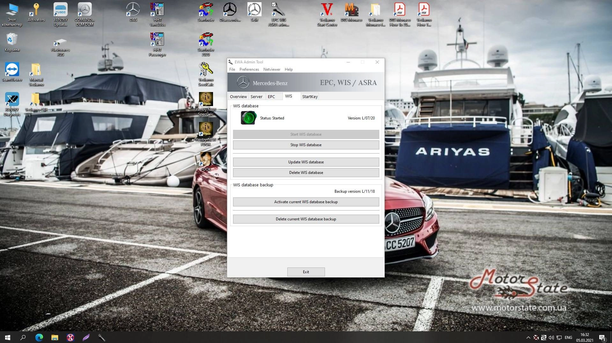Screen dimensions: 612x343
Task: Click Delete WIS database button
Action: tap(306, 173)
